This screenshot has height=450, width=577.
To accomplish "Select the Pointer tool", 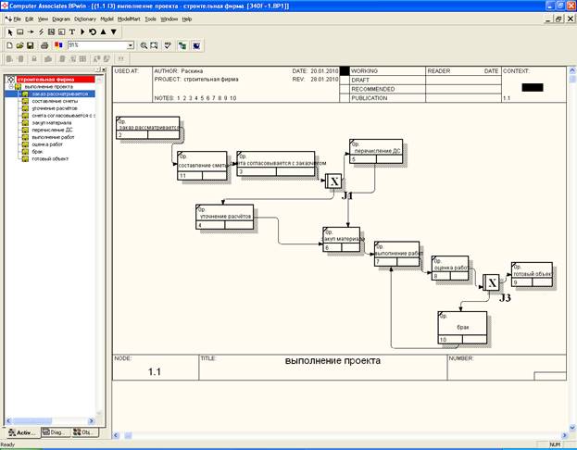I will pos(10,32).
